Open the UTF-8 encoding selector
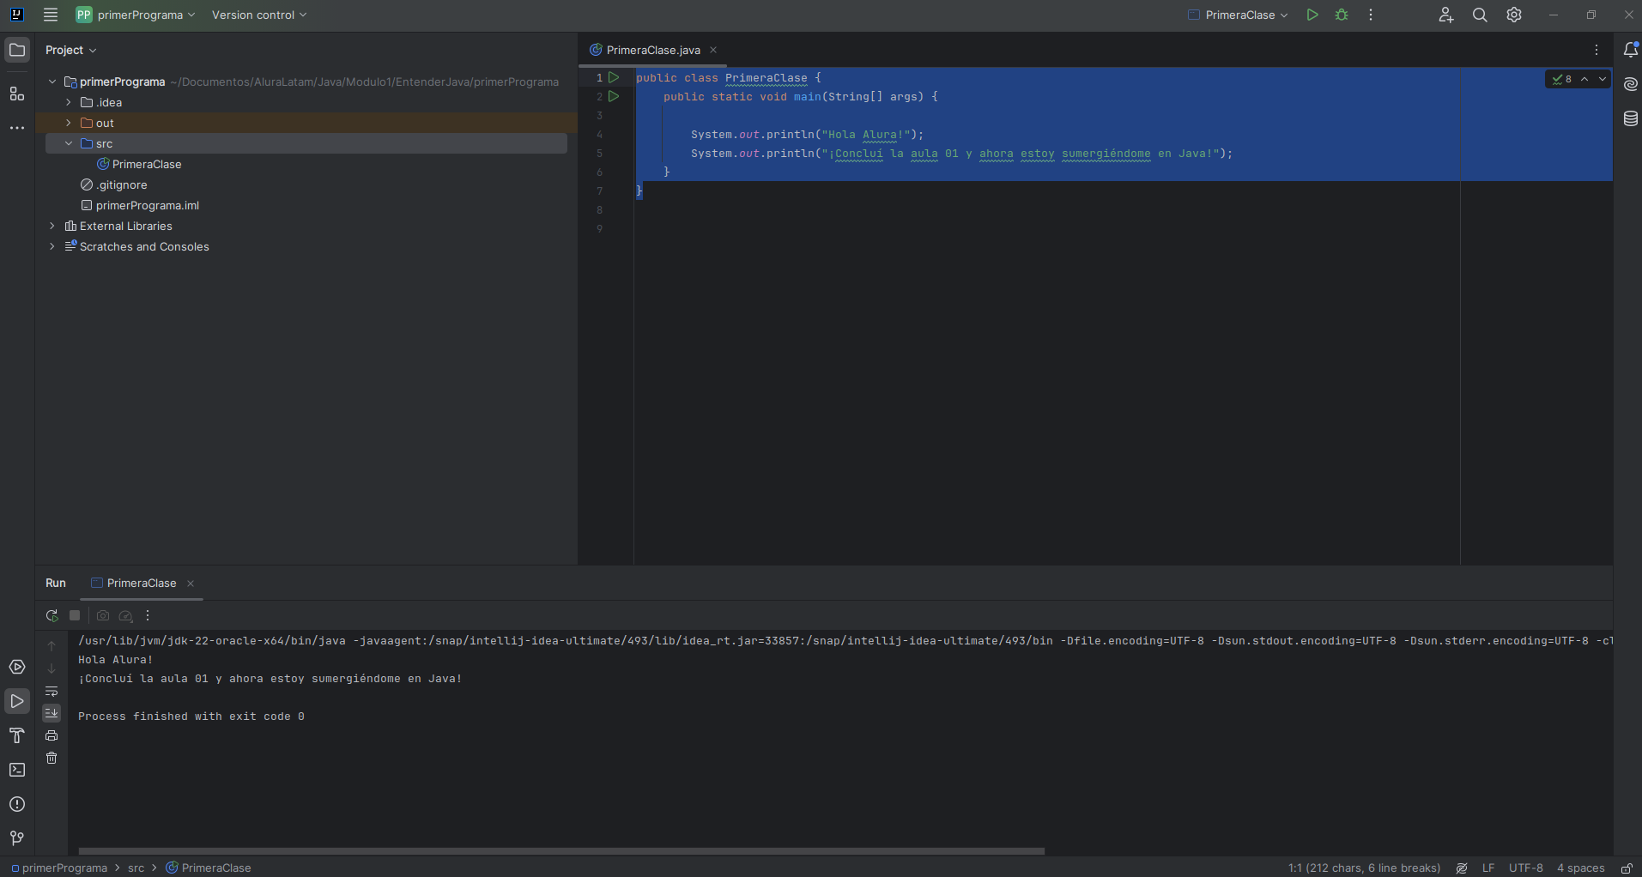Viewport: 1642px width, 877px height. click(1526, 868)
